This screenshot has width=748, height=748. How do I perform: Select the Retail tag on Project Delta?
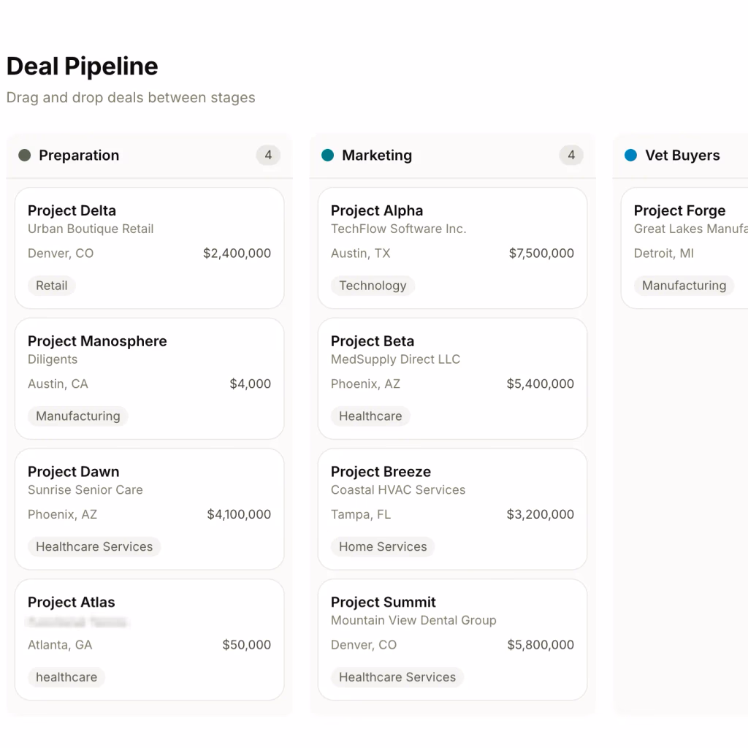51,286
